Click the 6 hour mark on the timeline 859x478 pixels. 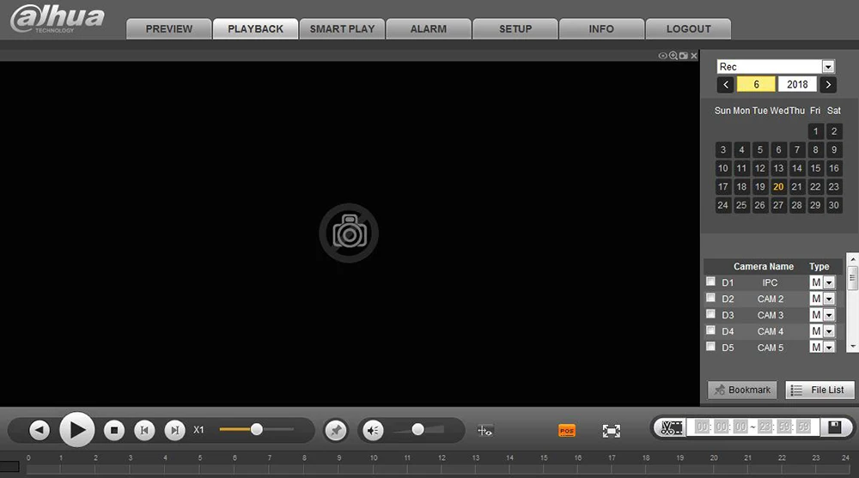[235, 457]
